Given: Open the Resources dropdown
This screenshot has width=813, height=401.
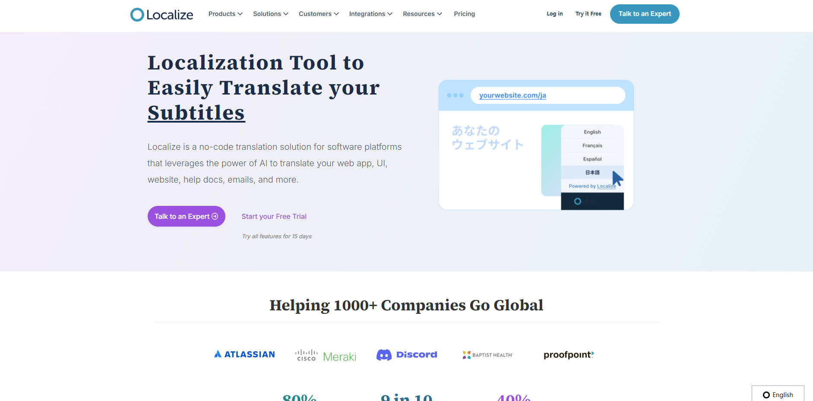Looking at the screenshot, I should pyautogui.click(x=422, y=14).
